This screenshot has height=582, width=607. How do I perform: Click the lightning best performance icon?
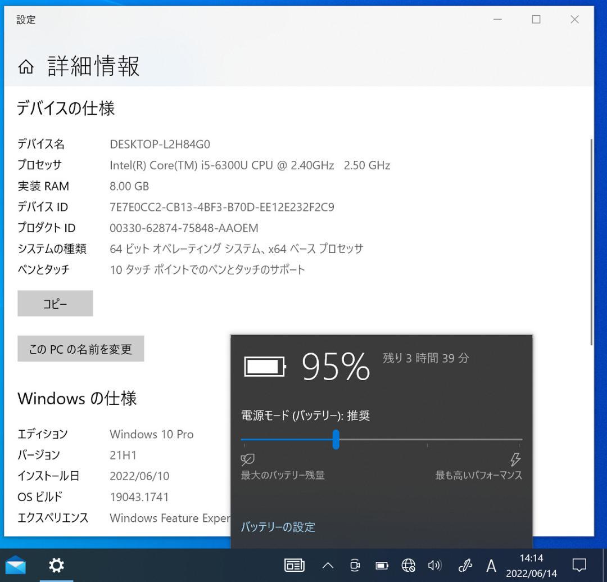(x=515, y=459)
